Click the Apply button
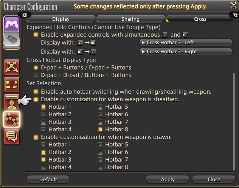Image resolution: width=239 pixels, height=188 pixels. 168,179
